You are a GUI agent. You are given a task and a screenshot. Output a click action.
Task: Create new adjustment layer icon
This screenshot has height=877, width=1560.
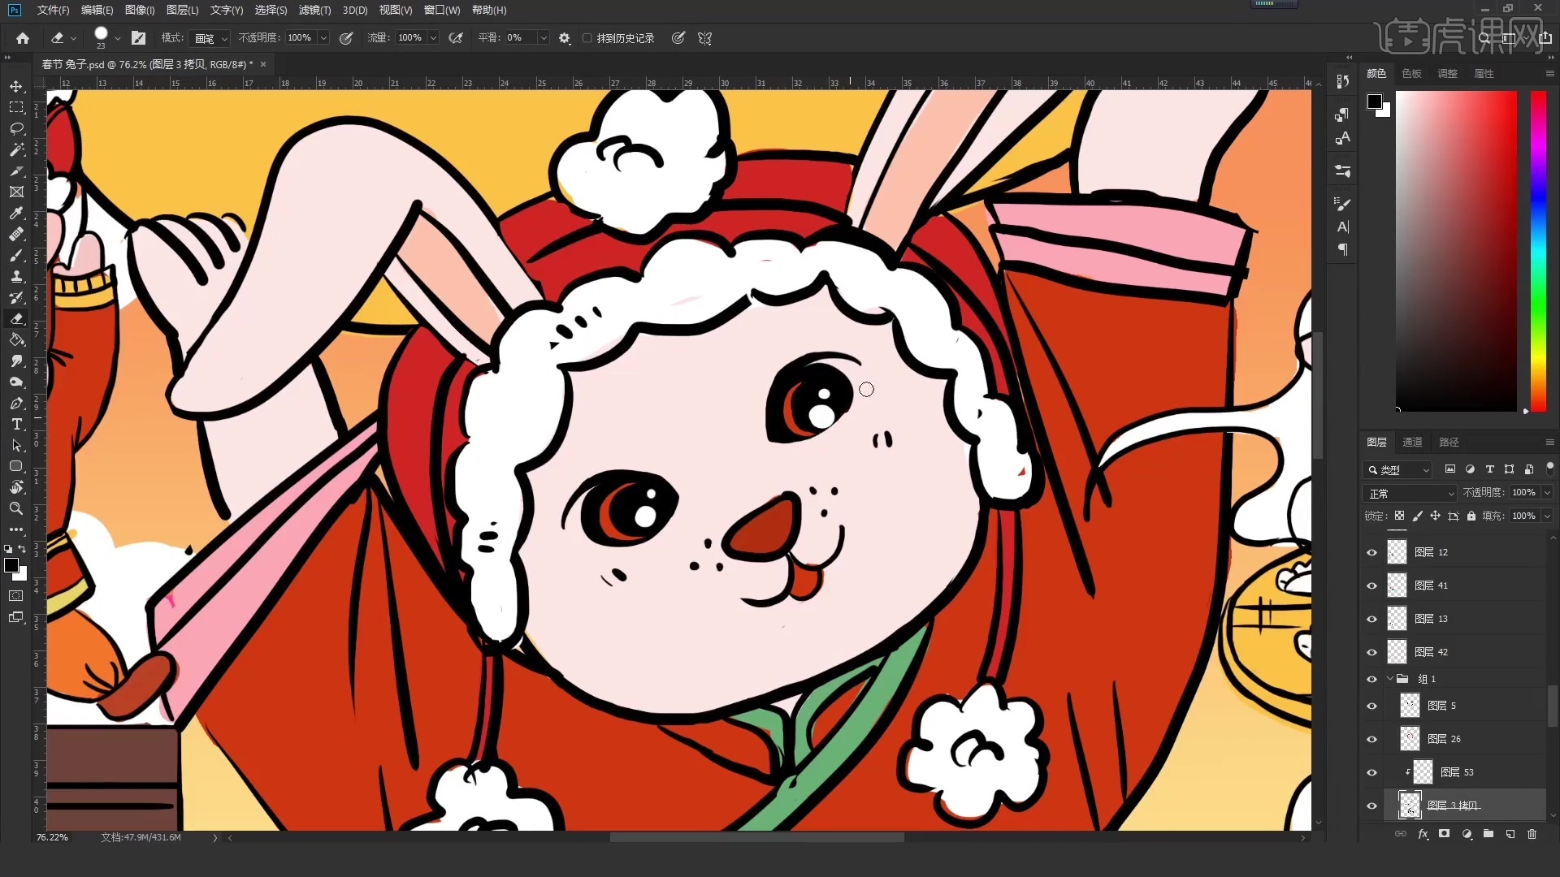tap(1467, 834)
